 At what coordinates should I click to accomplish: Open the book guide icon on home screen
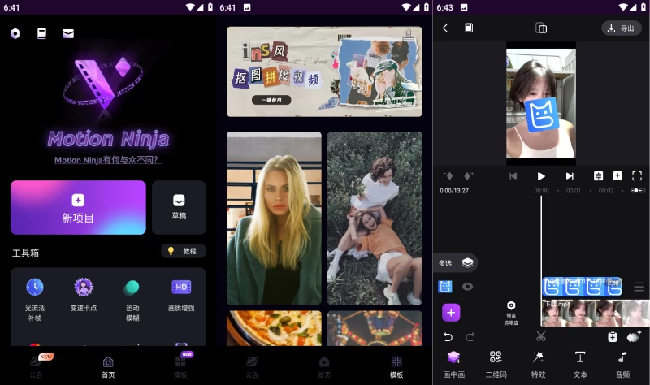(41, 33)
